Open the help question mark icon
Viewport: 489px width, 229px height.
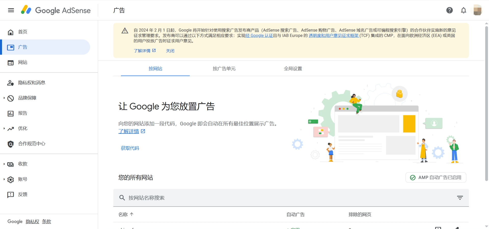(450, 10)
